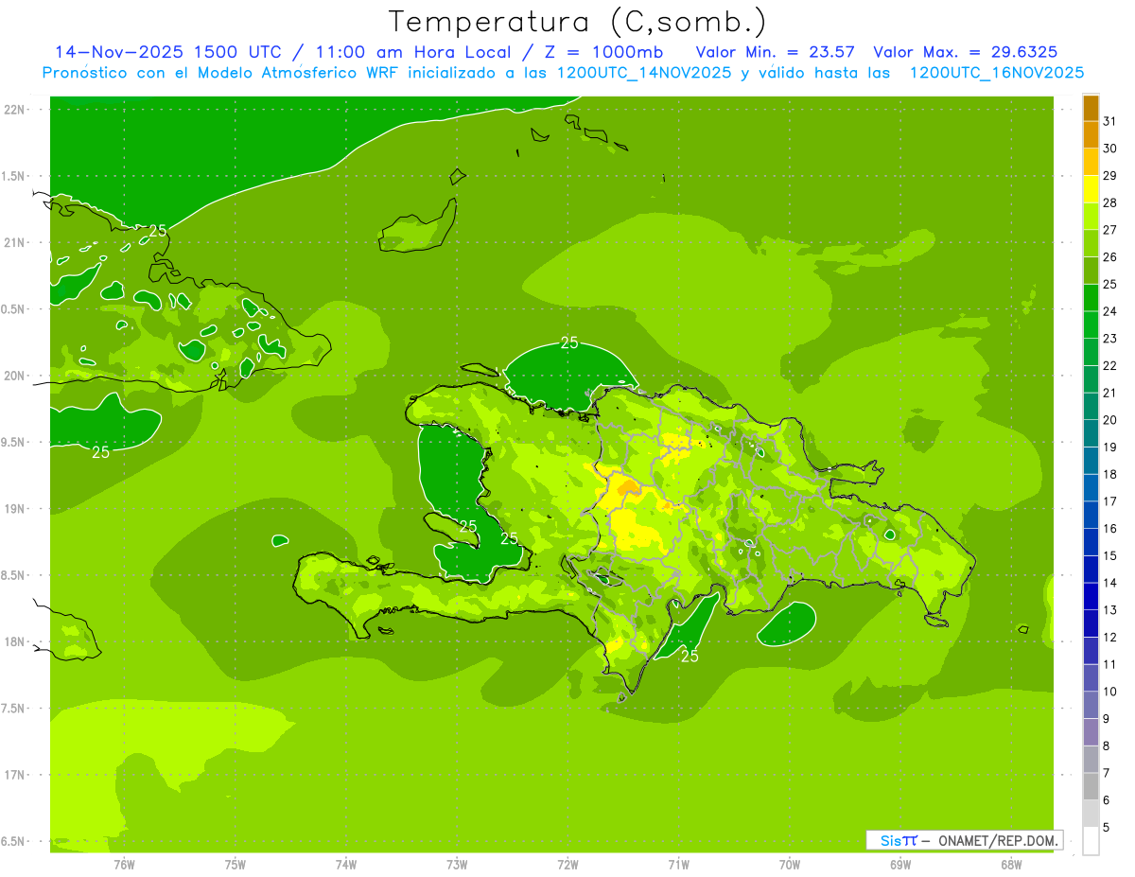Screen dimensions: 1135x877
Task: Click the latitude axis label "21N"
Action: point(16,243)
